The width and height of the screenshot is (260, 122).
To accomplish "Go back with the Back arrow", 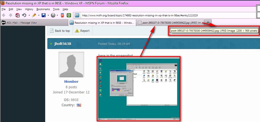I will 4,16.
